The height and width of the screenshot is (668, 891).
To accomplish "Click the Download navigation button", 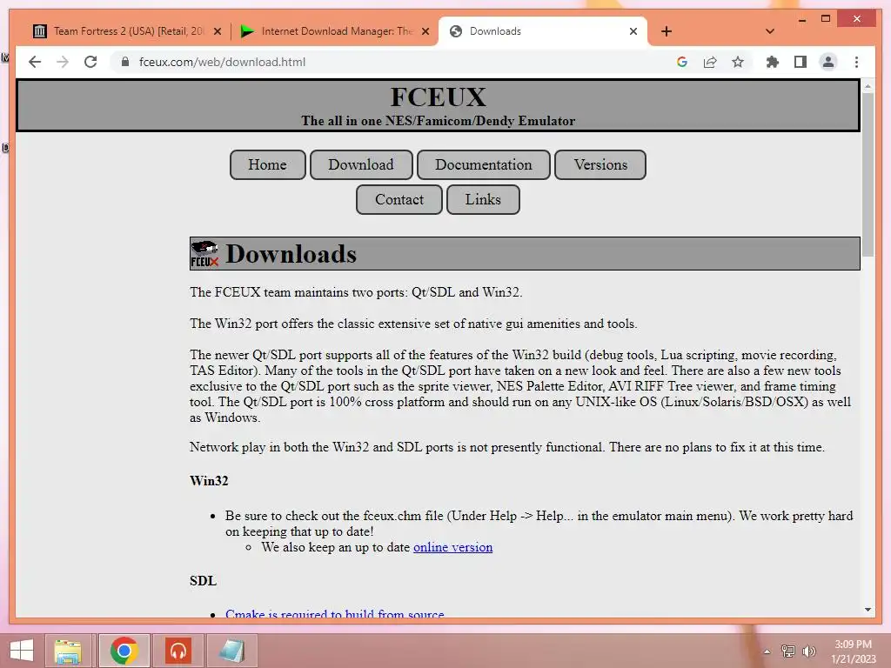I will [361, 164].
